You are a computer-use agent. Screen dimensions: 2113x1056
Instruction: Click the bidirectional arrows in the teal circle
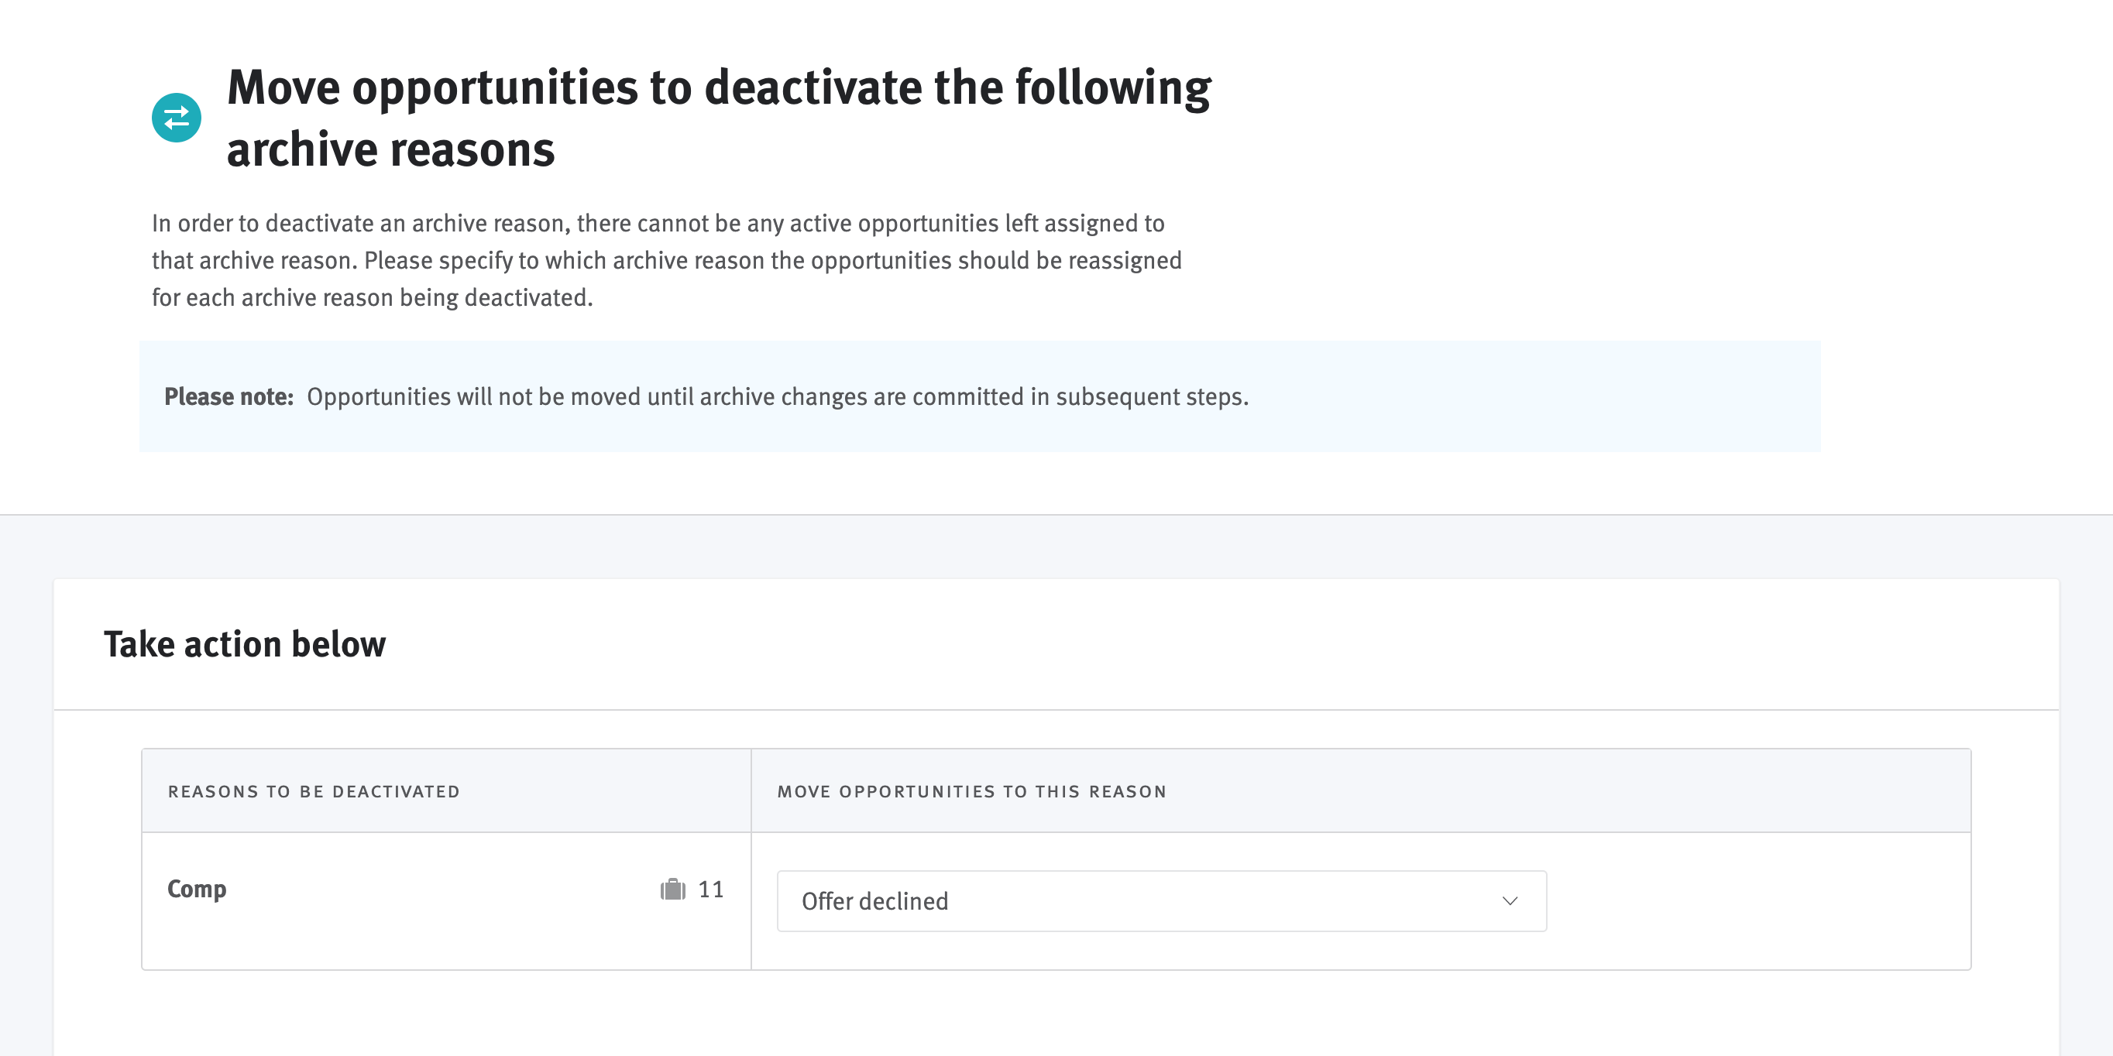coord(177,118)
